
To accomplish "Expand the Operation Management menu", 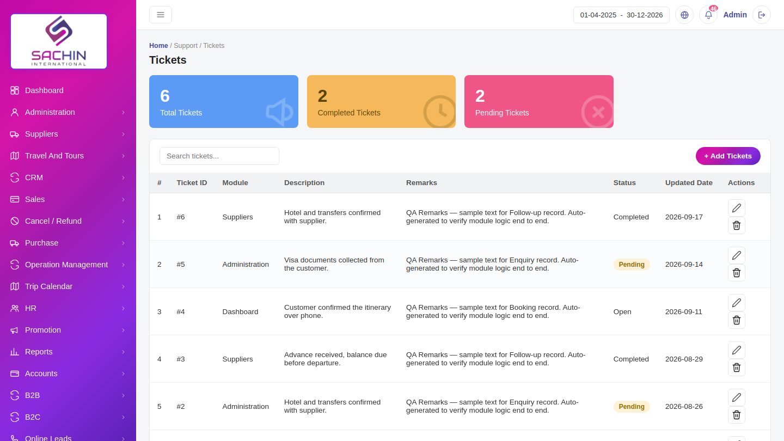I will [68, 265].
